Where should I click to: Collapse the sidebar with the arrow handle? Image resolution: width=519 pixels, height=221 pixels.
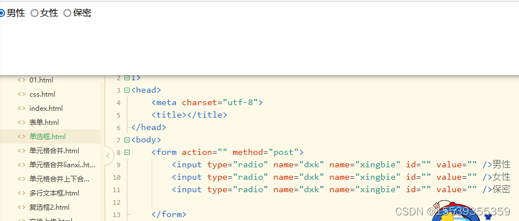tap(108, 155)
